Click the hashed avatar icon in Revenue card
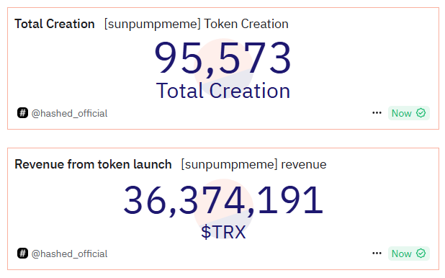 (22, 253)
